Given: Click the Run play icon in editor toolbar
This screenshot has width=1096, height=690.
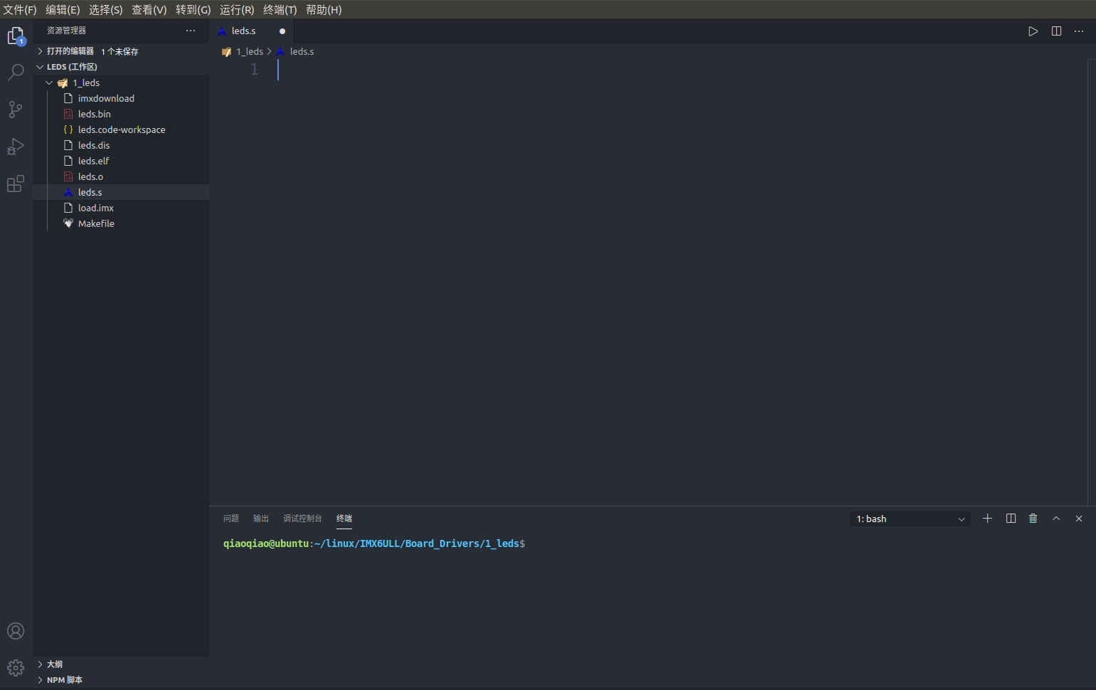Looking at the screenshot, I should (x=1033, y=31).
